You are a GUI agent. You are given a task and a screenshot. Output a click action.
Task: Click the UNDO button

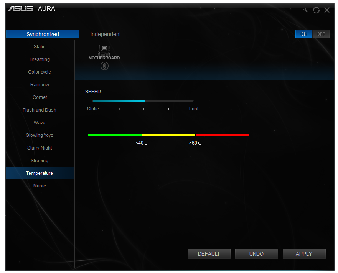click(256, 254)
